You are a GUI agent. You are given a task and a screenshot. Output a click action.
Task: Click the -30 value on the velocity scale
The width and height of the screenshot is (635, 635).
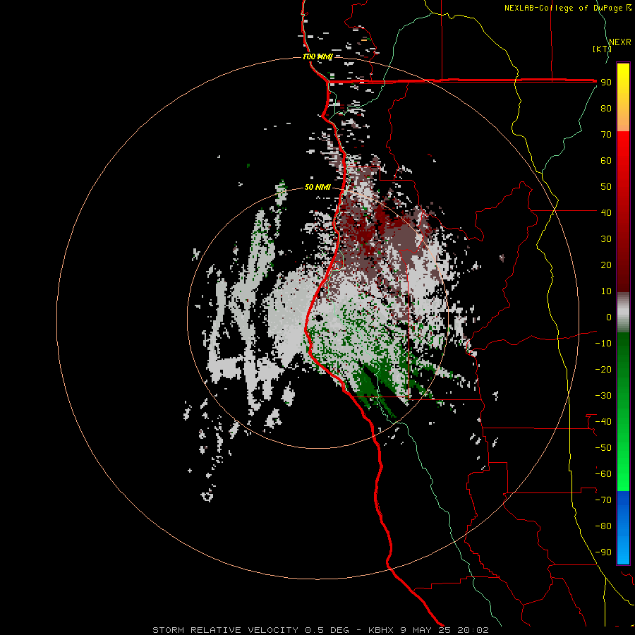click(x=603, y=396)
